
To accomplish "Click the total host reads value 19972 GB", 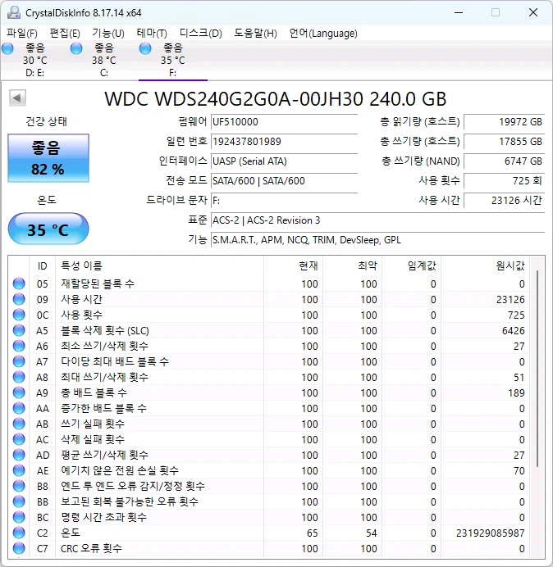I will [504, 122].
